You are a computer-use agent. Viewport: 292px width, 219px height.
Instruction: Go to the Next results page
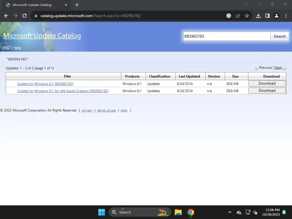[x=278, y=68]
